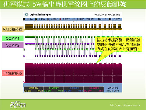Click the purple COMM2 label

[13, 45]
